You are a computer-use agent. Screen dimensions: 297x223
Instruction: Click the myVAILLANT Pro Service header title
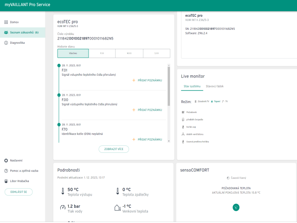(x=27, y=5)
